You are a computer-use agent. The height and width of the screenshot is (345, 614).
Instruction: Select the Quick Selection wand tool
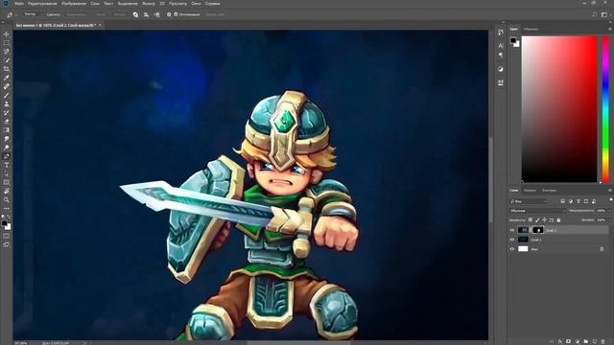[x=7, y=59]
